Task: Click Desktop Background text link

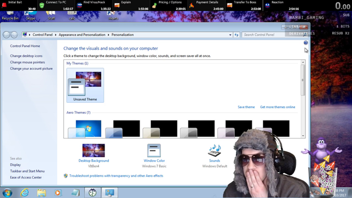Action: (94, 161)
